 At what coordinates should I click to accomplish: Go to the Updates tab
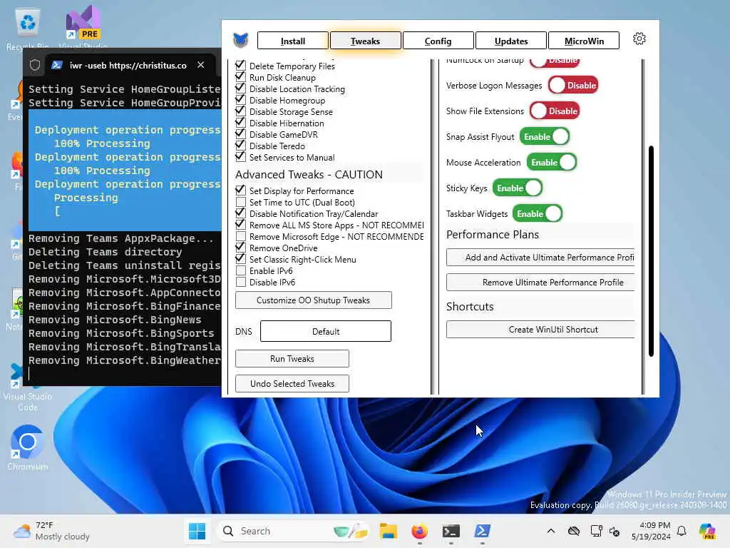click(x=511, y=41)
